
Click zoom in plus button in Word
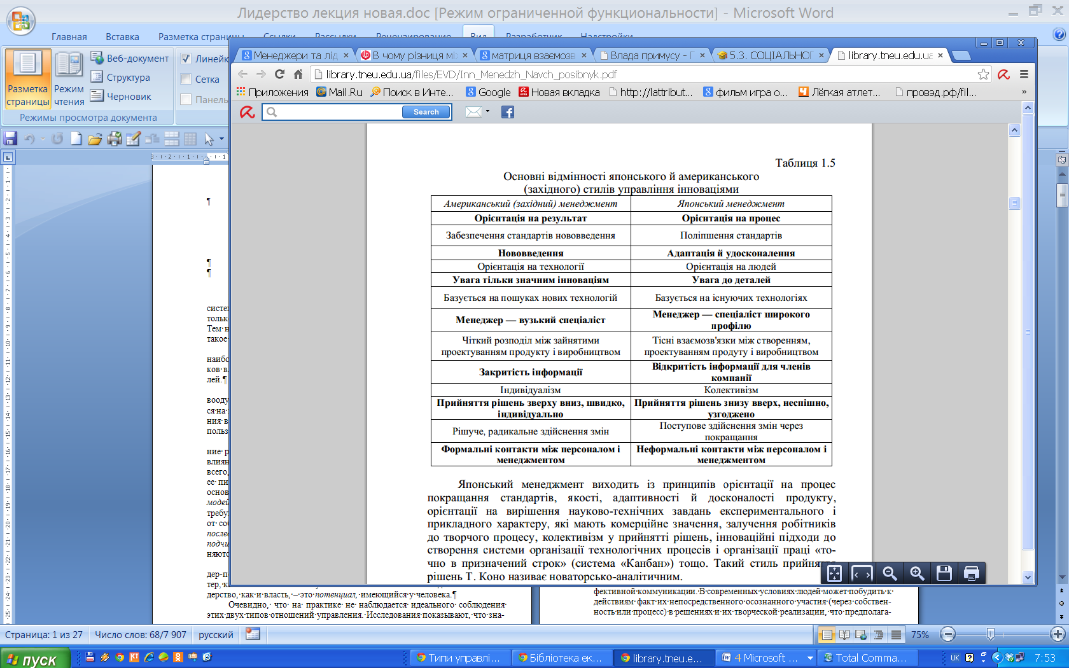[1058, 634]
